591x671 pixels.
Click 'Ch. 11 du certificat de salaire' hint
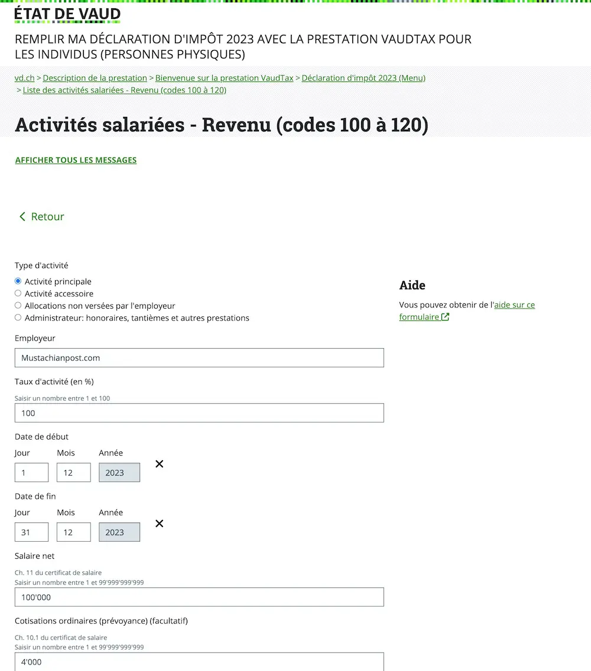tap(58, 572)
